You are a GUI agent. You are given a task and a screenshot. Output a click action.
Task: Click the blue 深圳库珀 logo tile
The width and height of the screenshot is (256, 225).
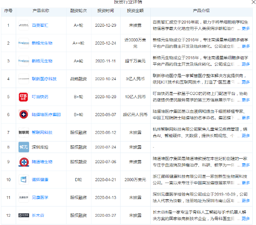[x=24, y=147]
